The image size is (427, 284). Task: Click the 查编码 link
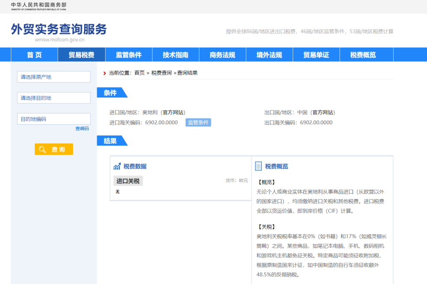[82, 128]
